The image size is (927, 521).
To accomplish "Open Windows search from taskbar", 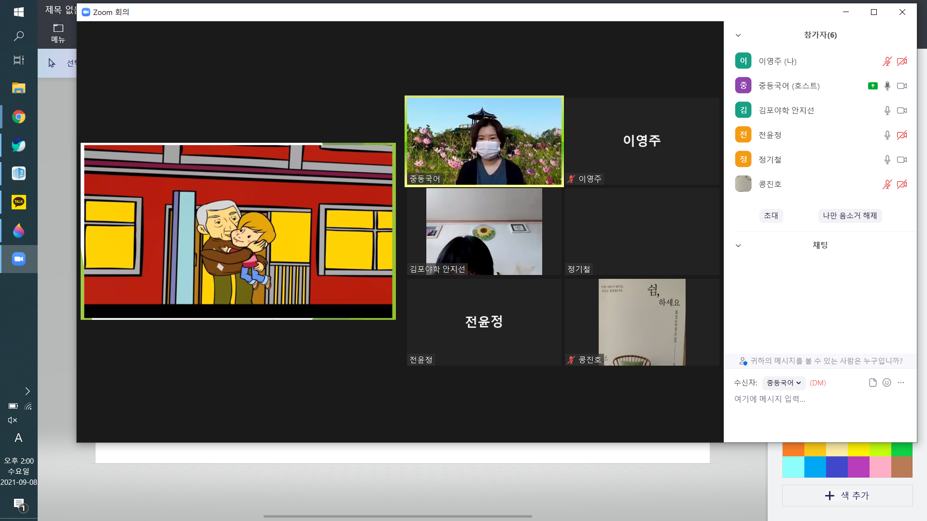I will point(19,36).
